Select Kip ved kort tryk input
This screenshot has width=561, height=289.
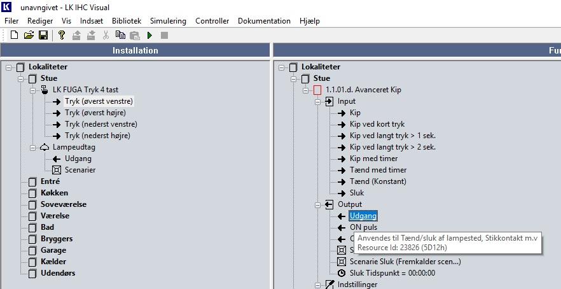click(377, 124)
